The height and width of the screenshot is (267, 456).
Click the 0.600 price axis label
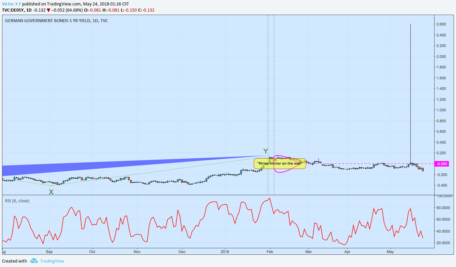[x=441, y=131]
